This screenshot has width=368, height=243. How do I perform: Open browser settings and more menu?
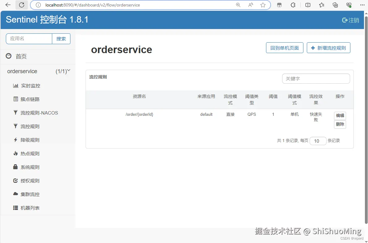[362, 5]
